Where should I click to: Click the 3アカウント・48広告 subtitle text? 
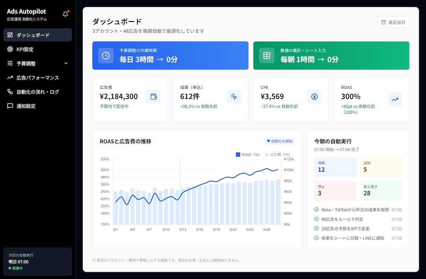(148, 31)
